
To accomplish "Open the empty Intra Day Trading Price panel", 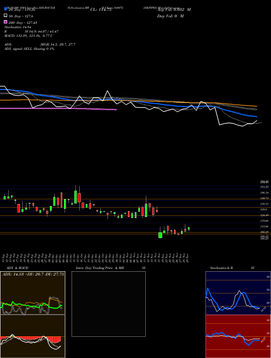I will tap(108, 304).
